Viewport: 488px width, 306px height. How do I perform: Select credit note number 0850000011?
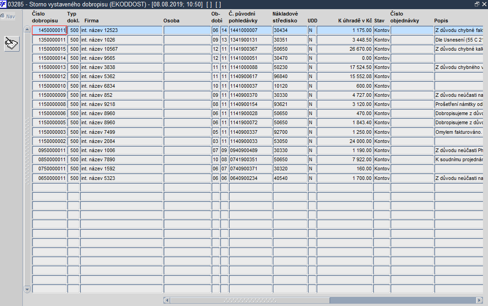coord(49,159)
